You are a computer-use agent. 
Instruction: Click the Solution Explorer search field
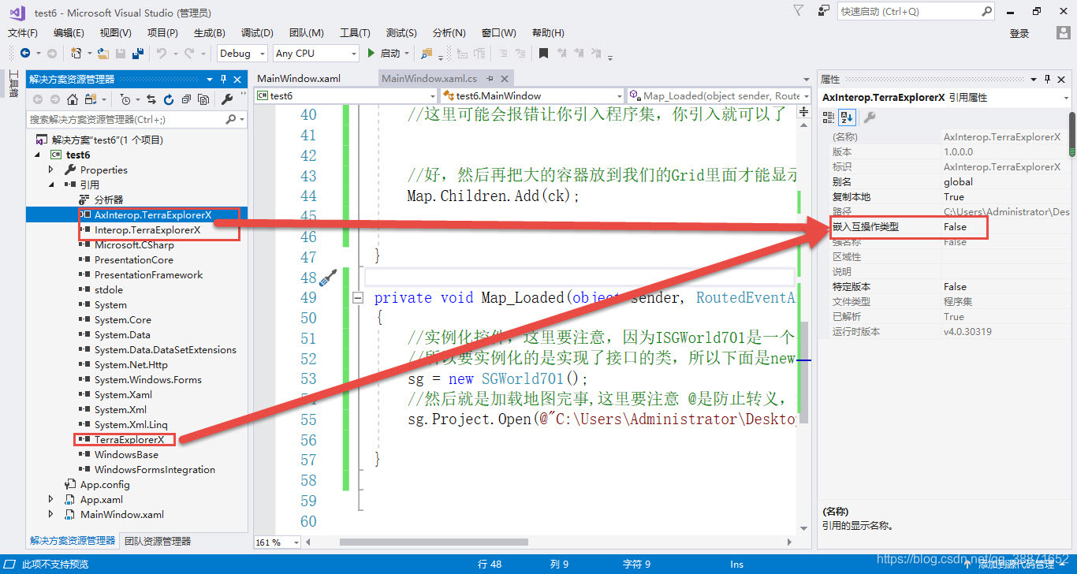tap(137, 119)
